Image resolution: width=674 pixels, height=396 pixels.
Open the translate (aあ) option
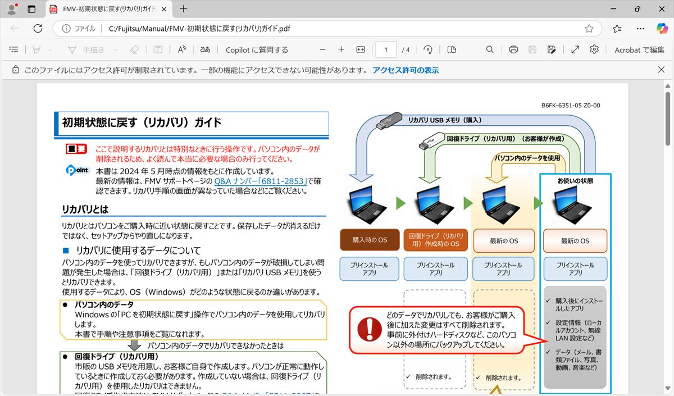(205, 49)
